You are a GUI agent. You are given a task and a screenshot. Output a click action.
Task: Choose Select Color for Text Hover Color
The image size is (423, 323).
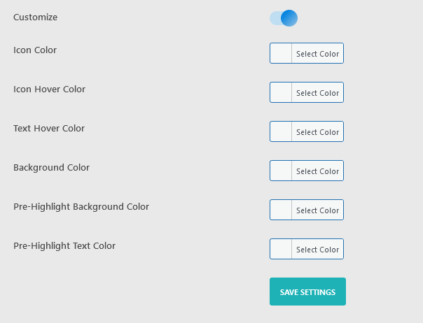(x=317, y=132)
